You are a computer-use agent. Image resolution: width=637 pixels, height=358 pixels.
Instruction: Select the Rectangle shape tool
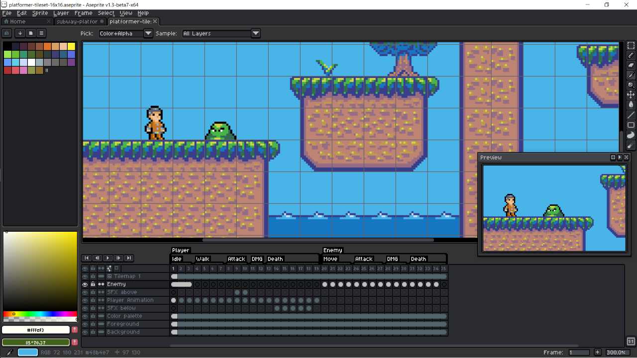pos(631,125)
